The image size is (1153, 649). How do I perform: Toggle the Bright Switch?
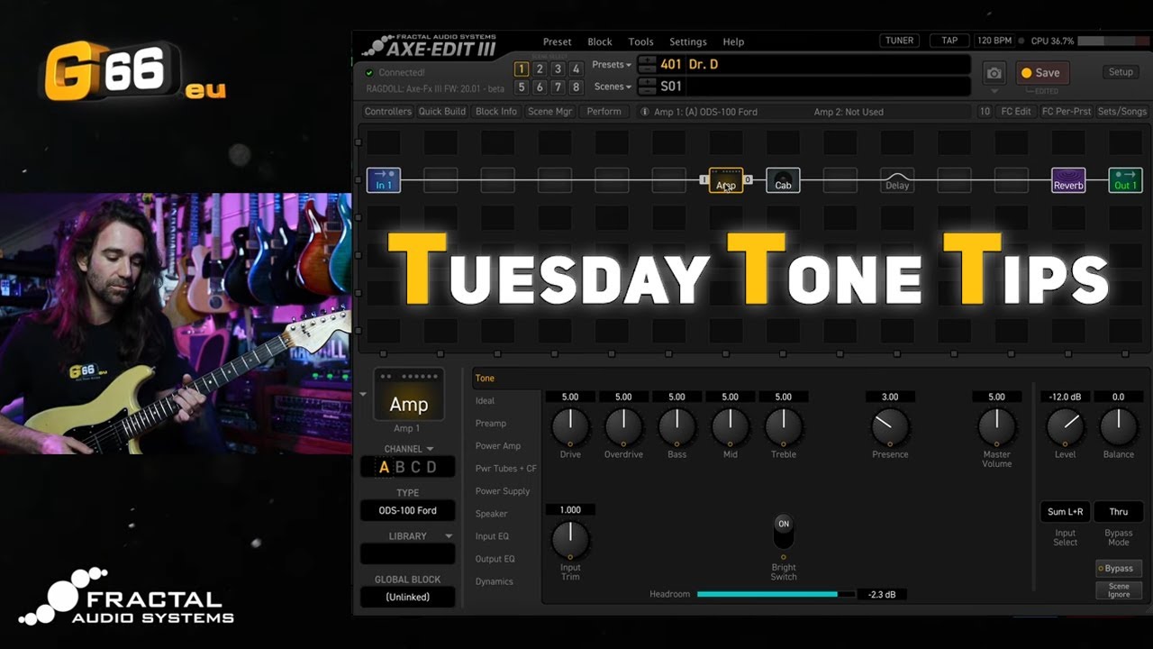(x=784, y=532)
